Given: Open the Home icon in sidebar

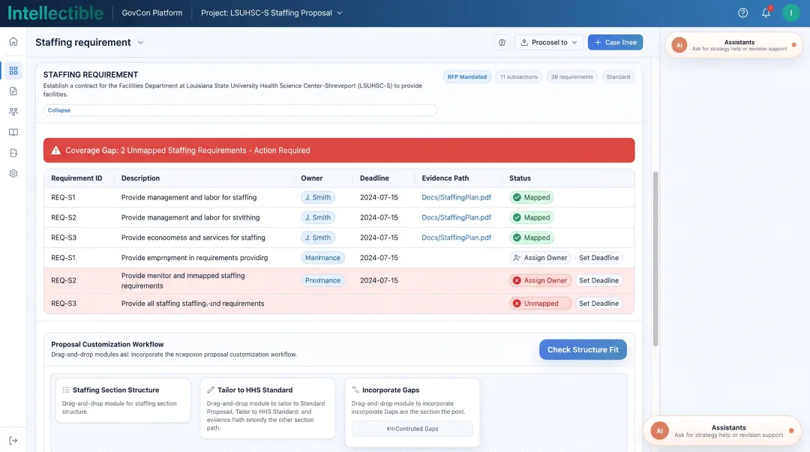Looking at the screenshot, I should coord(13,42).
